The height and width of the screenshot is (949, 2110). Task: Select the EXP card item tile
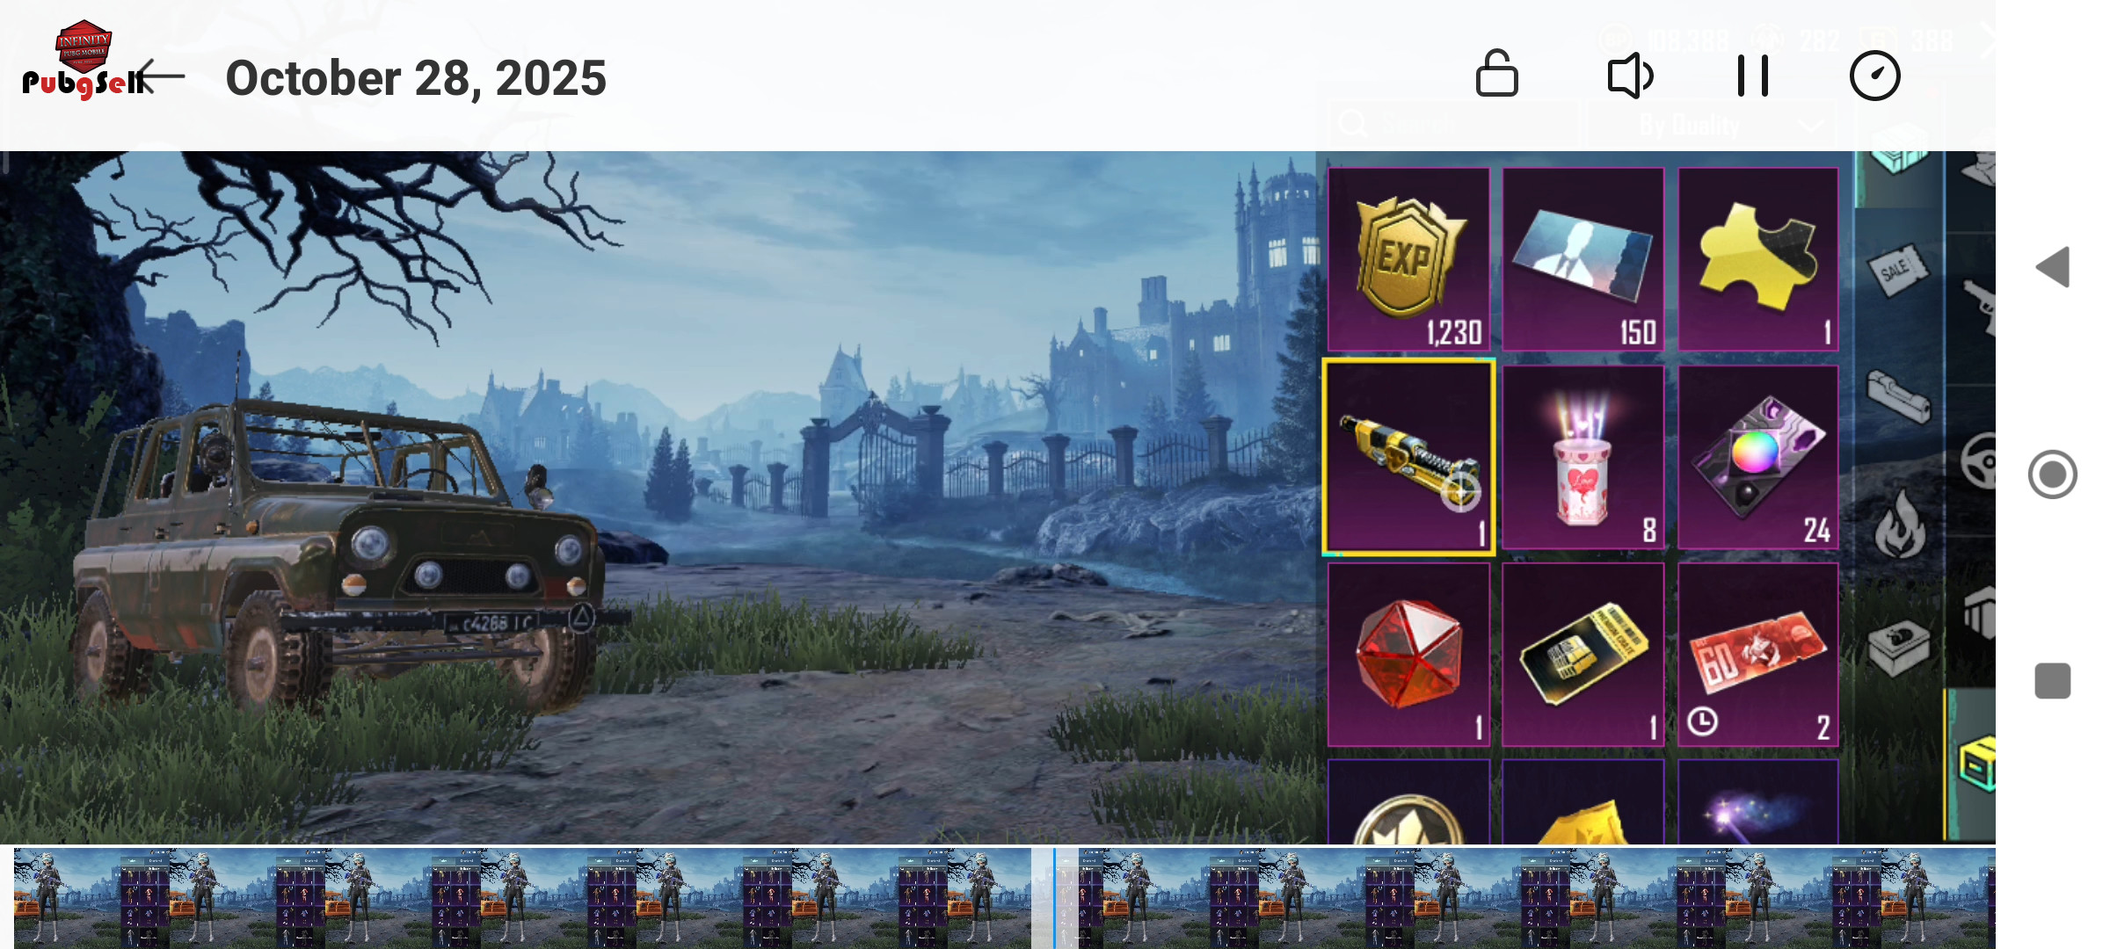click(x=1408, y=259)
